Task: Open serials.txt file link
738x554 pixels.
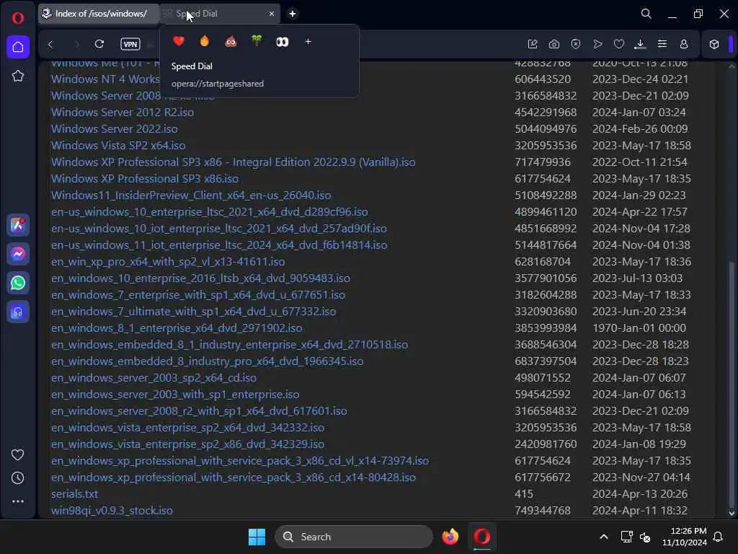Action: (x=74, y=493)
